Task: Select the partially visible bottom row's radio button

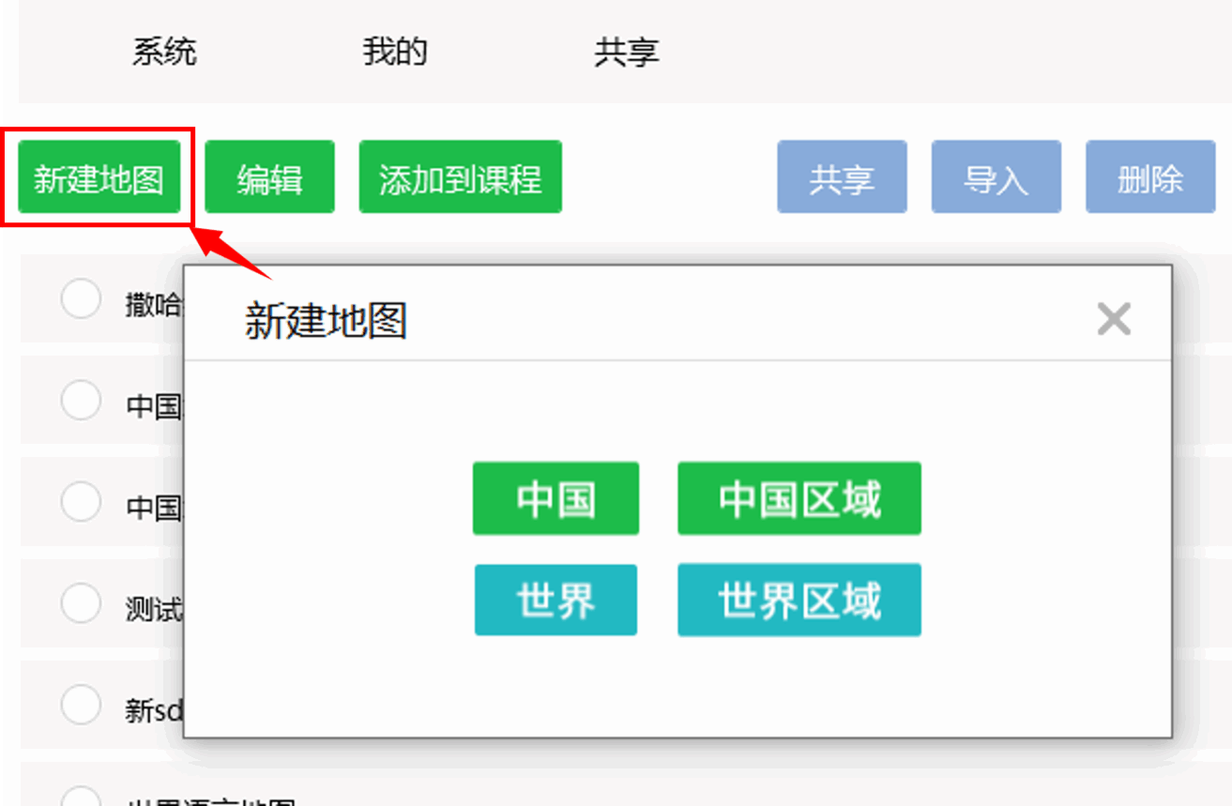Action: 81,798
